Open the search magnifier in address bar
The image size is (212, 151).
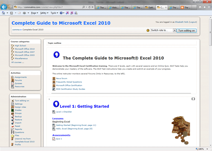click(84, 7)
